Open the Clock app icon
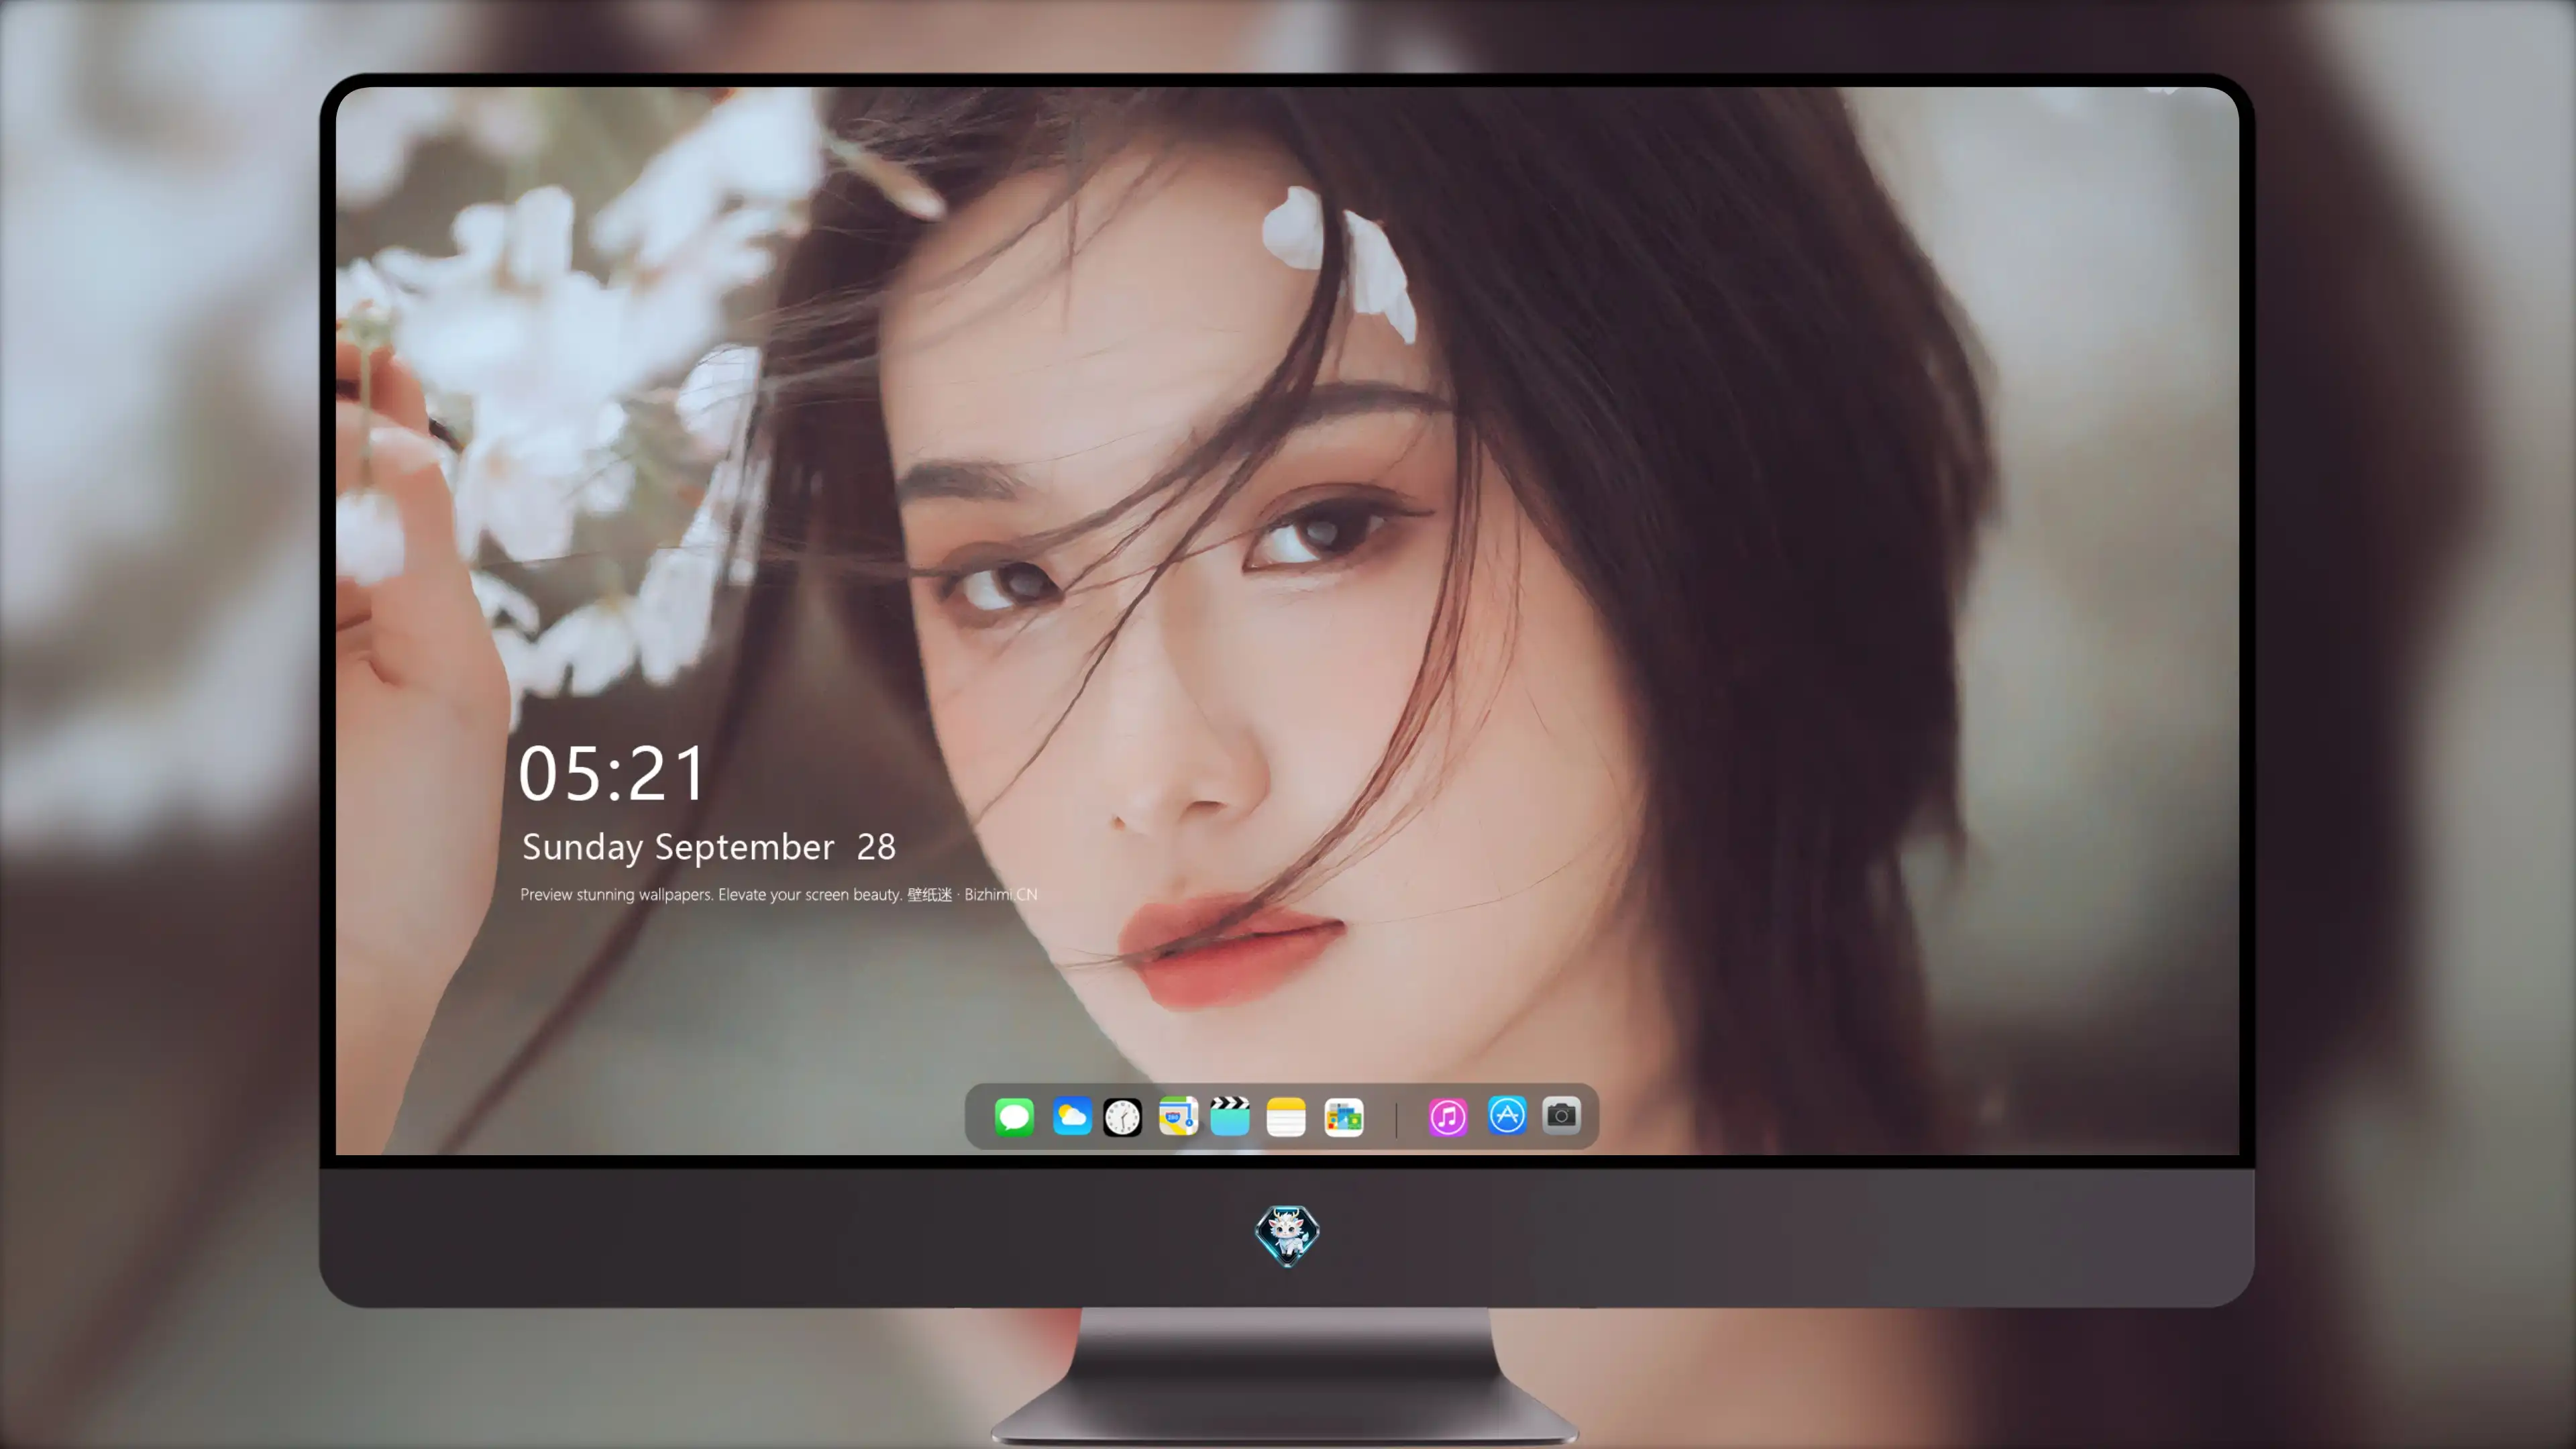The height and width of the screenshot is (1449, 2576). [x=1122, y=1117]
